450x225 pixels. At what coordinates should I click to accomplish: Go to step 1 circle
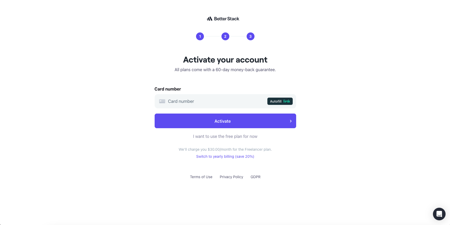[x=200, y=36]
